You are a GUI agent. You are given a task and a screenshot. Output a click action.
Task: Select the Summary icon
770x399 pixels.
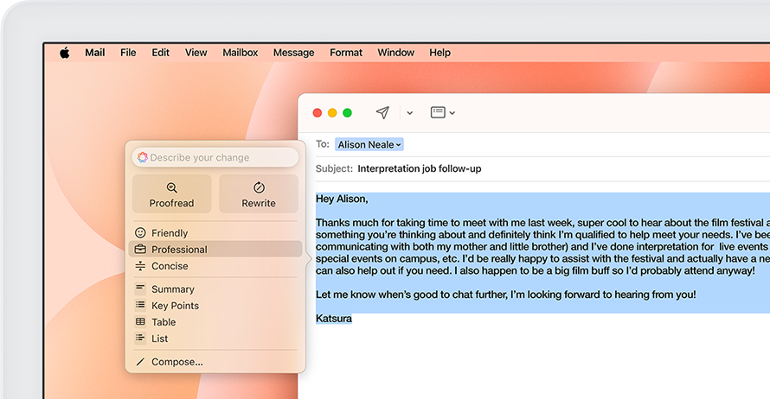click(140, 289)
